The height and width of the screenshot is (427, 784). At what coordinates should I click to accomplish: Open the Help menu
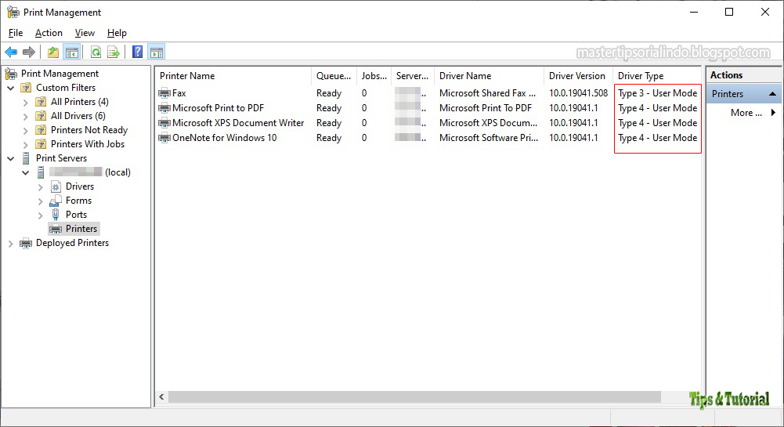pos(117,33)
